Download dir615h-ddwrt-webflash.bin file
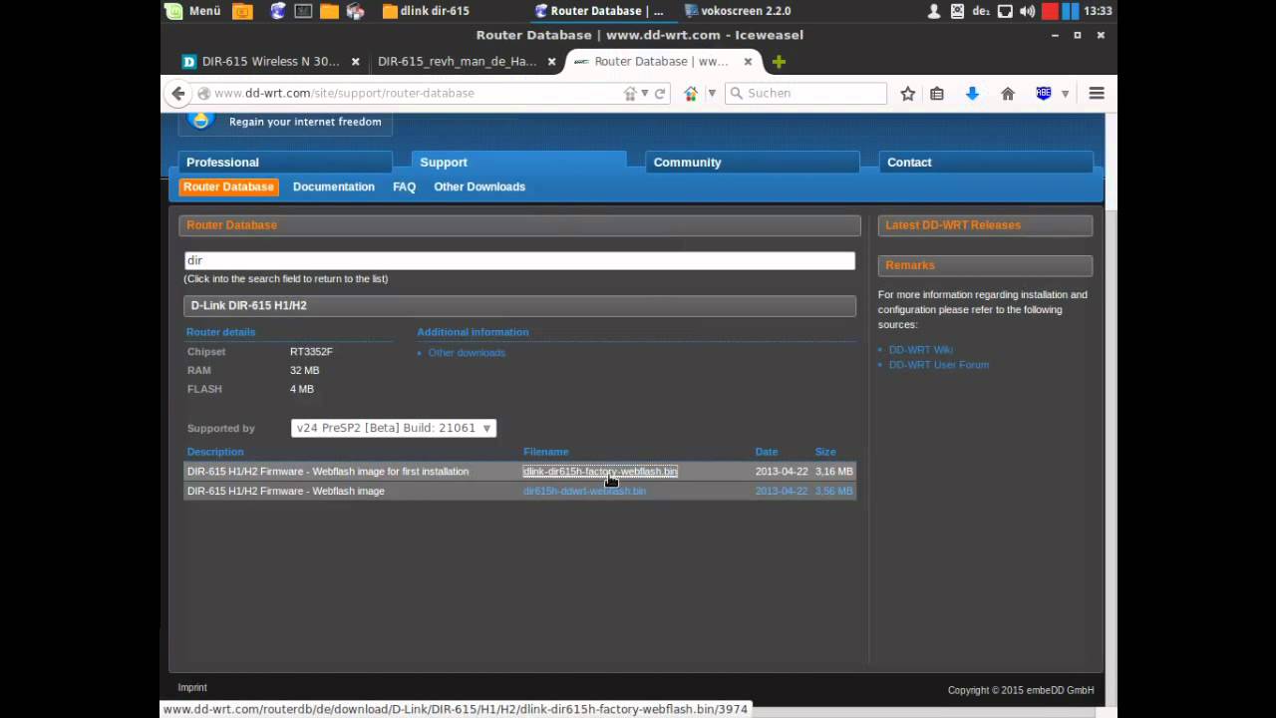The image size is (1276, 718). pos(584,491)
